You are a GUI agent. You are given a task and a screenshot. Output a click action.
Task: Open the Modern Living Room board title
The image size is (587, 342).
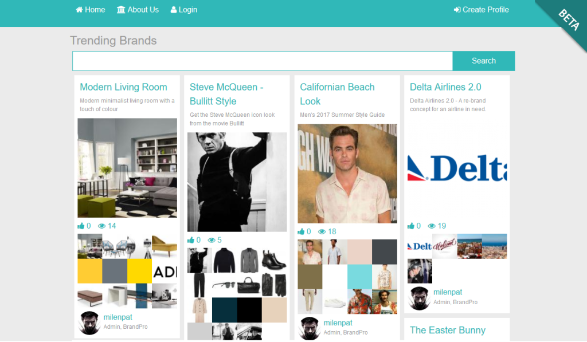coord(124,87)
